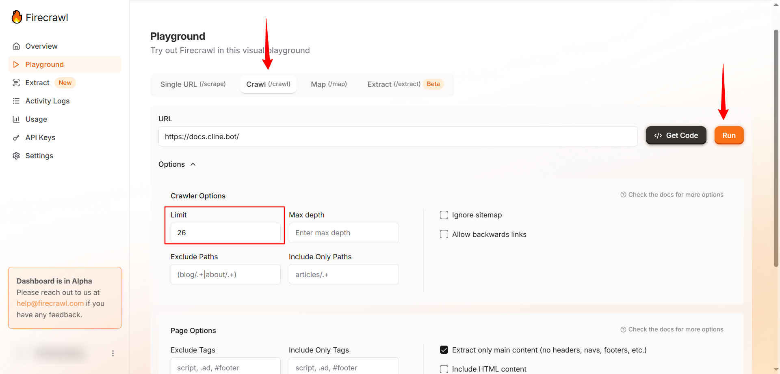
Task: Switch to the Map (/map) tab
Action: click(329, 84)
